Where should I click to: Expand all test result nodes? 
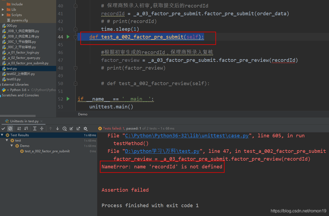[x=35, y=128]
